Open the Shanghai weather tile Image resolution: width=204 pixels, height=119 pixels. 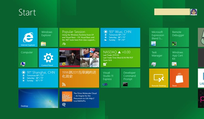pos(38,78)
